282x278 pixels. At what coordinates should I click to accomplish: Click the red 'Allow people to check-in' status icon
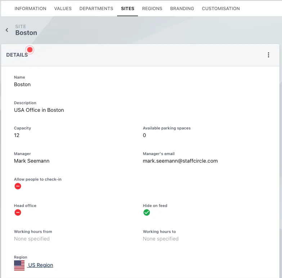coord(18,186)
